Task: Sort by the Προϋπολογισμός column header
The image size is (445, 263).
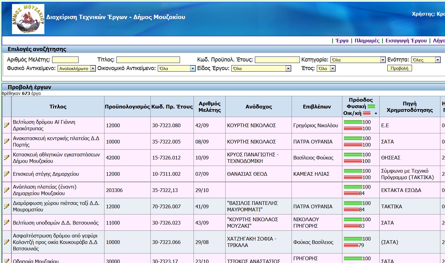Action: point(127,107)
